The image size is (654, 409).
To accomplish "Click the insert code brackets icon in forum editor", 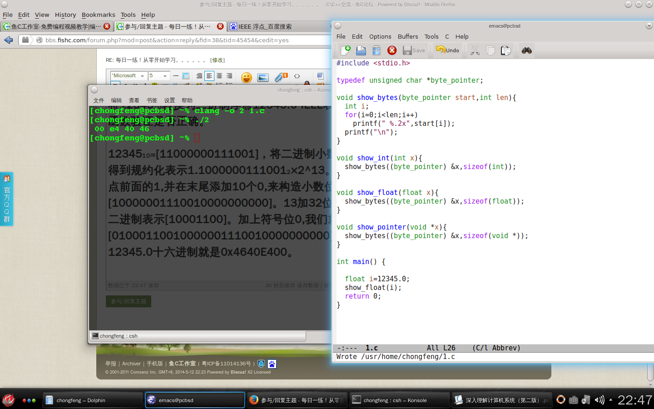I will pos(297,76).
